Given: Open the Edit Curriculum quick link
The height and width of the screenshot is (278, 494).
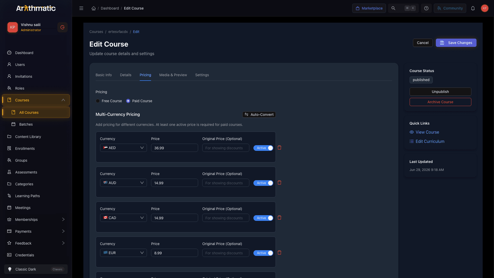Looking at the screenshot, I should tap(427, 141).
